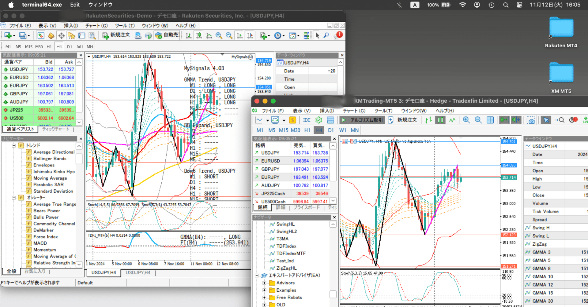This screenshot has height=307, width=588.
Task: Click the dollar sign icon in MT5 toolbar
Action: tap(292, 120)
